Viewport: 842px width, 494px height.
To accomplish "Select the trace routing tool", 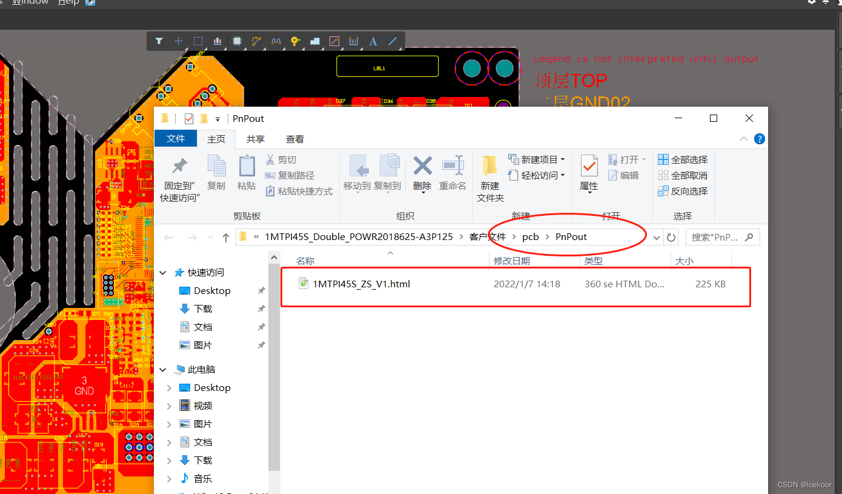I will [256, 41].
